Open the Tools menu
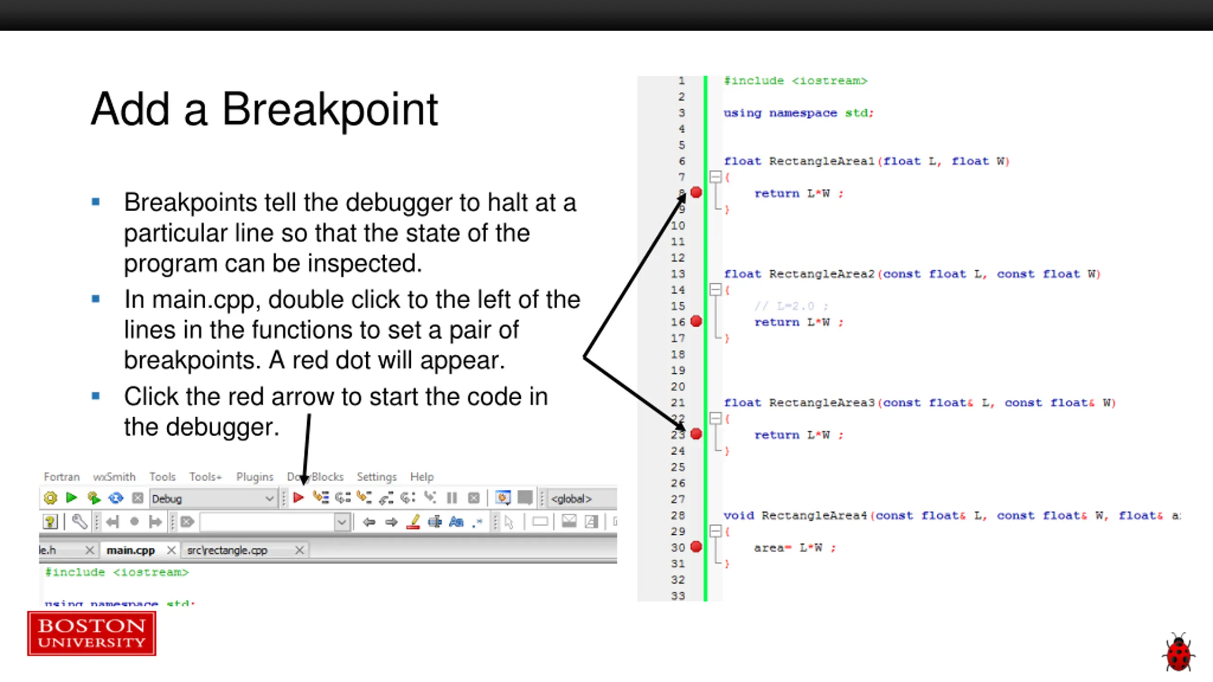The width and height of the screenshot is (1213, 682). click(x=163, y=476)
